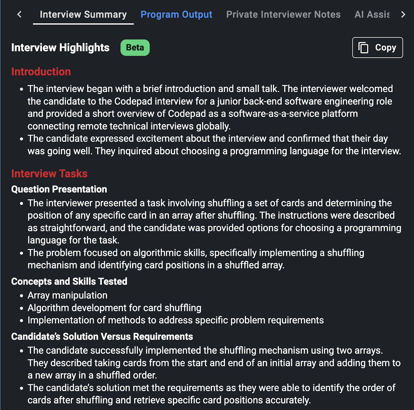Select the Question Presentation subheading
This screenshot has height=410, width=414.
59,189
